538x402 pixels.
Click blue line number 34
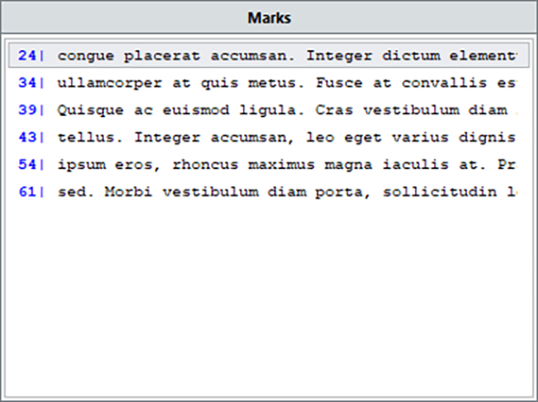(27, 83)
